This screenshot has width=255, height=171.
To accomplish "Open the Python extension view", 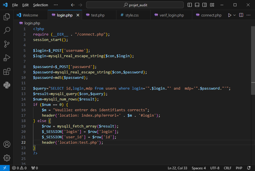I will 7,85.
